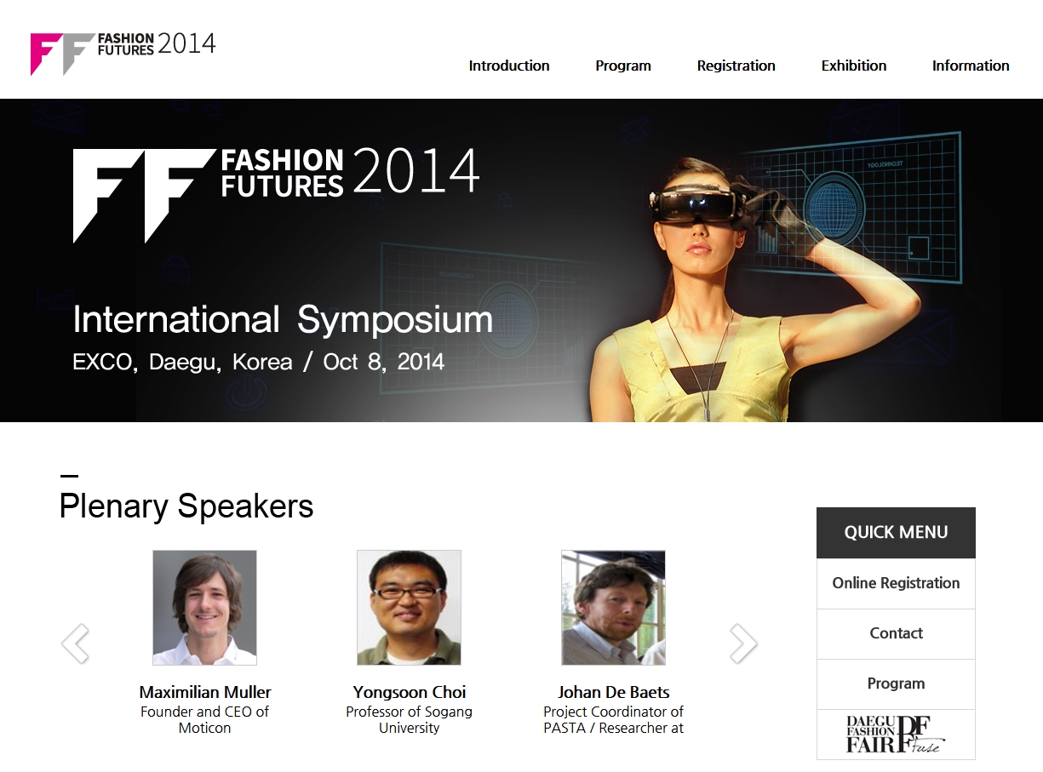1043x772 pixels.
Task: Select Program in the Quick Menu
Action: click(x=896, y=683)
